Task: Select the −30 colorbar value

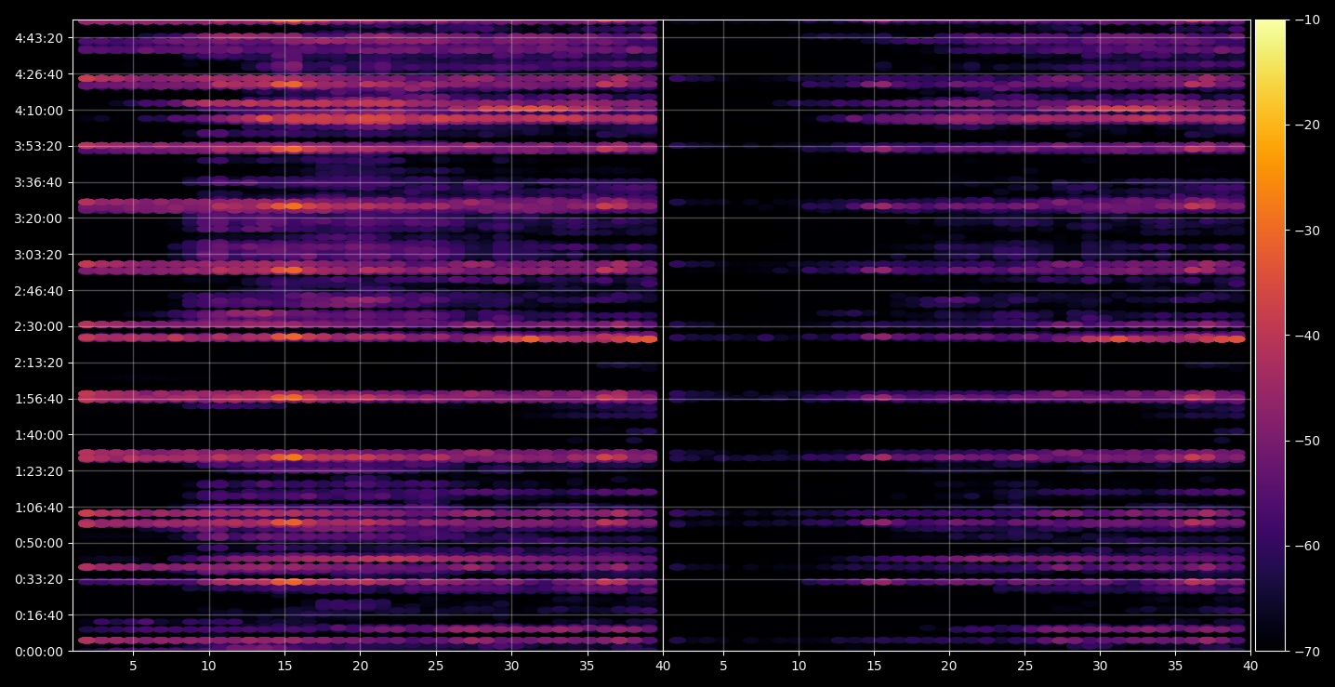Action: click(1306, 231)
